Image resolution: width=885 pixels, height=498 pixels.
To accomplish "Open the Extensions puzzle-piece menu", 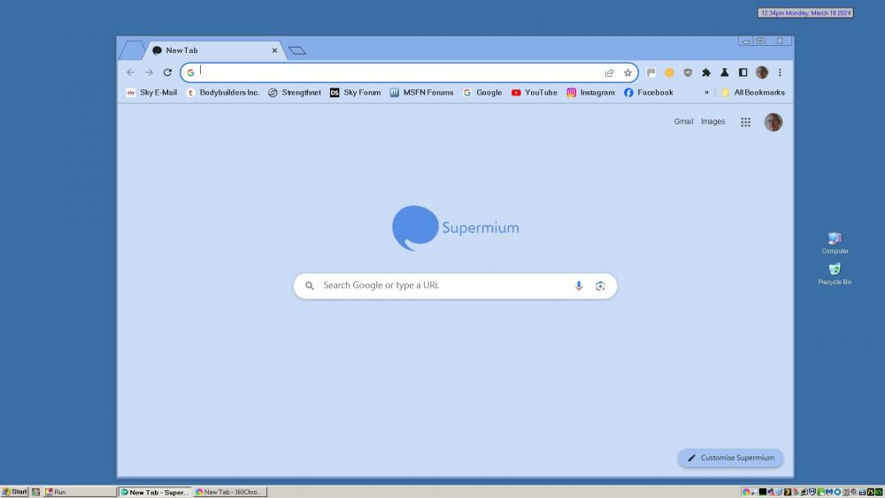I will [706, 73].
